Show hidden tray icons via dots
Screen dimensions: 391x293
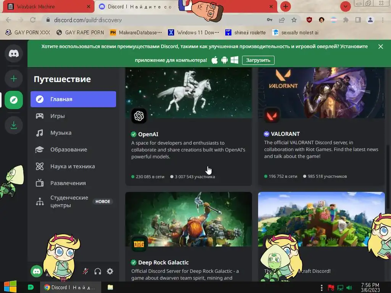(x=322, y=288)
